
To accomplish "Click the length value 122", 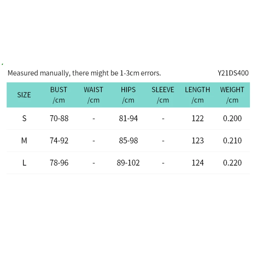I will (198, 119).
